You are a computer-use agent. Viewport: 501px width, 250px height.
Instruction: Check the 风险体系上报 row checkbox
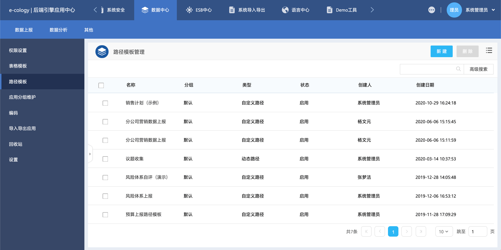click(105, 196)
